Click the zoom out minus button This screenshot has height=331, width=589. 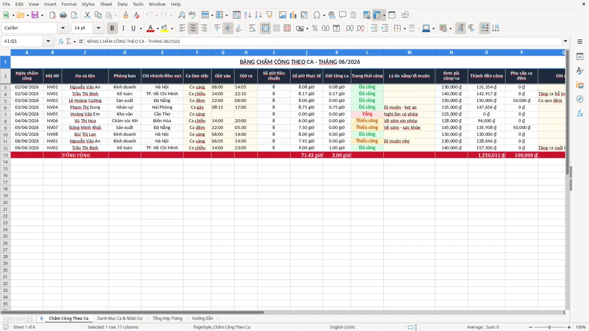530,327
